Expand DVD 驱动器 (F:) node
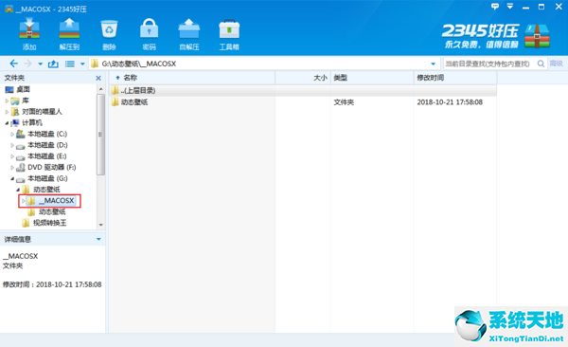This screenshot has height=347, width=568. point(12,167)
